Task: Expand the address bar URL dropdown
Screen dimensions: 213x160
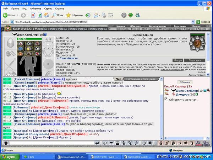Action: (x=193, y=22)
